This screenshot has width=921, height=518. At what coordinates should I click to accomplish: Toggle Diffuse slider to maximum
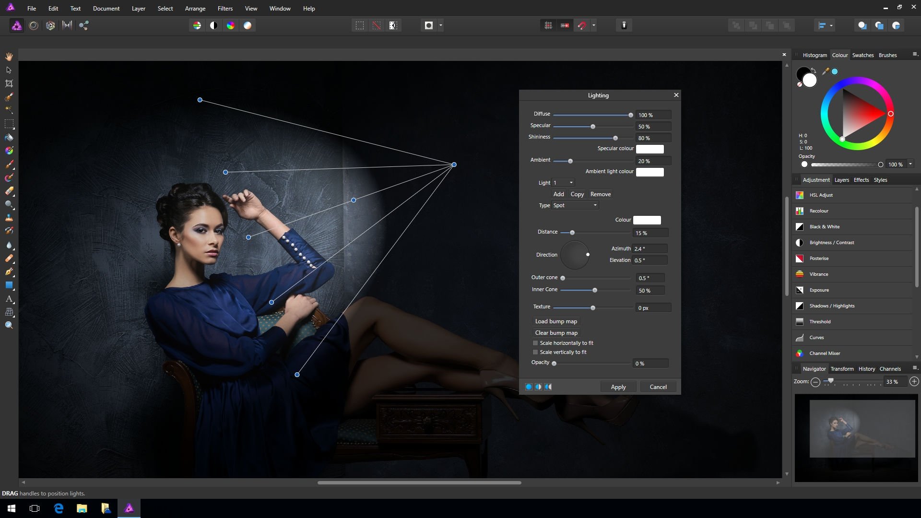tap(630, 115)
